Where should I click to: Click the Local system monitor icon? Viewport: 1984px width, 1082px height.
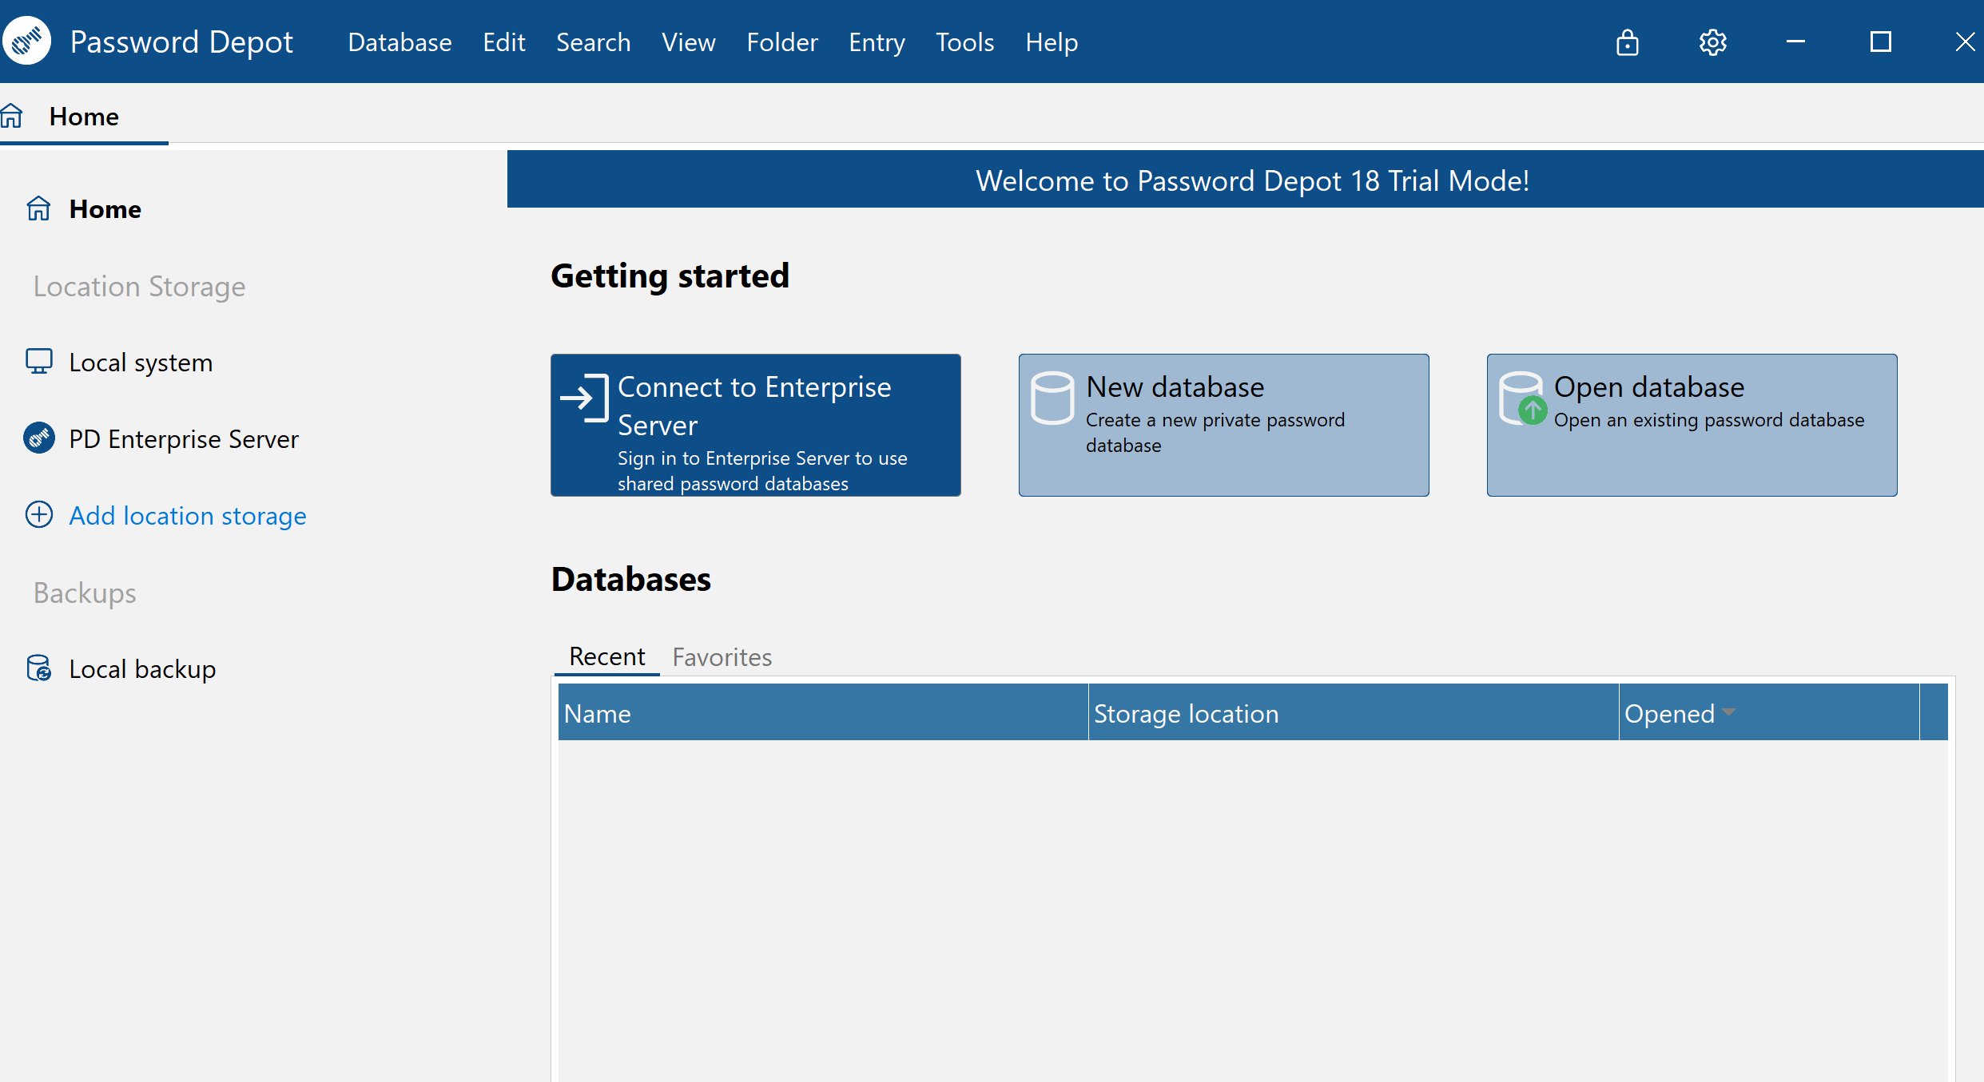pyautogui.click(x=38, y=361)
